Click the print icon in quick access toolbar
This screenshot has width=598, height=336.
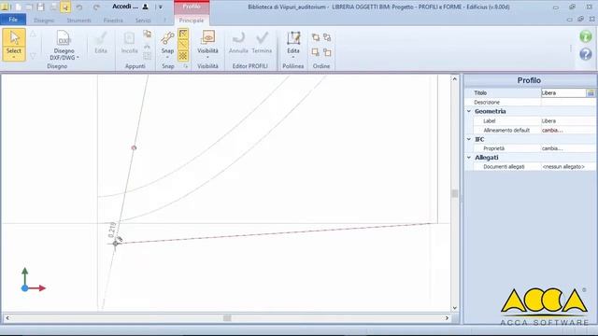coord(54,7)
